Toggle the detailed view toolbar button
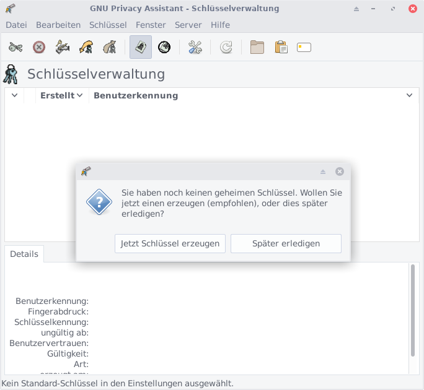Viewport: 424px width, 390px height. click(164, 47)
